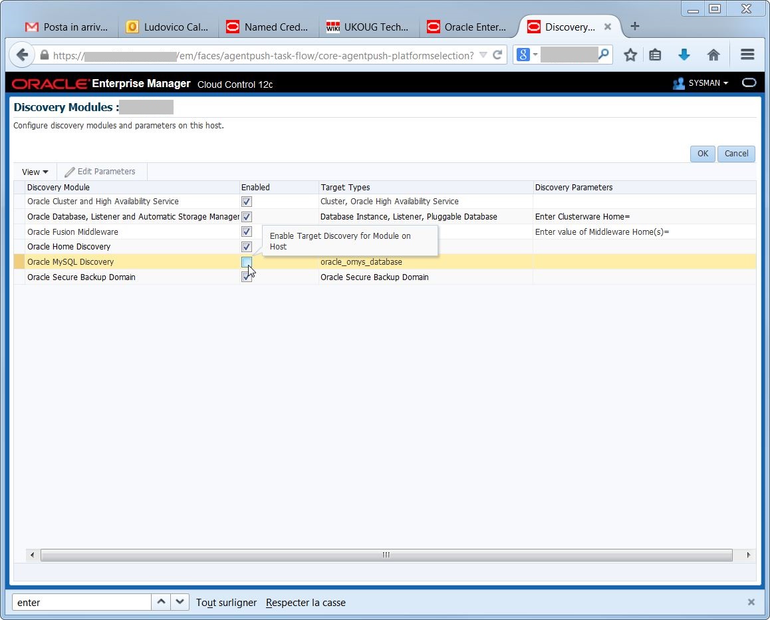Close the find bar
Screen dimensions: 770x620
pyautogui.click(x=751, y=602)
